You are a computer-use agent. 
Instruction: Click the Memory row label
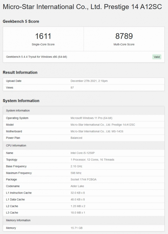pyautogui.click(x=11, y=228)
